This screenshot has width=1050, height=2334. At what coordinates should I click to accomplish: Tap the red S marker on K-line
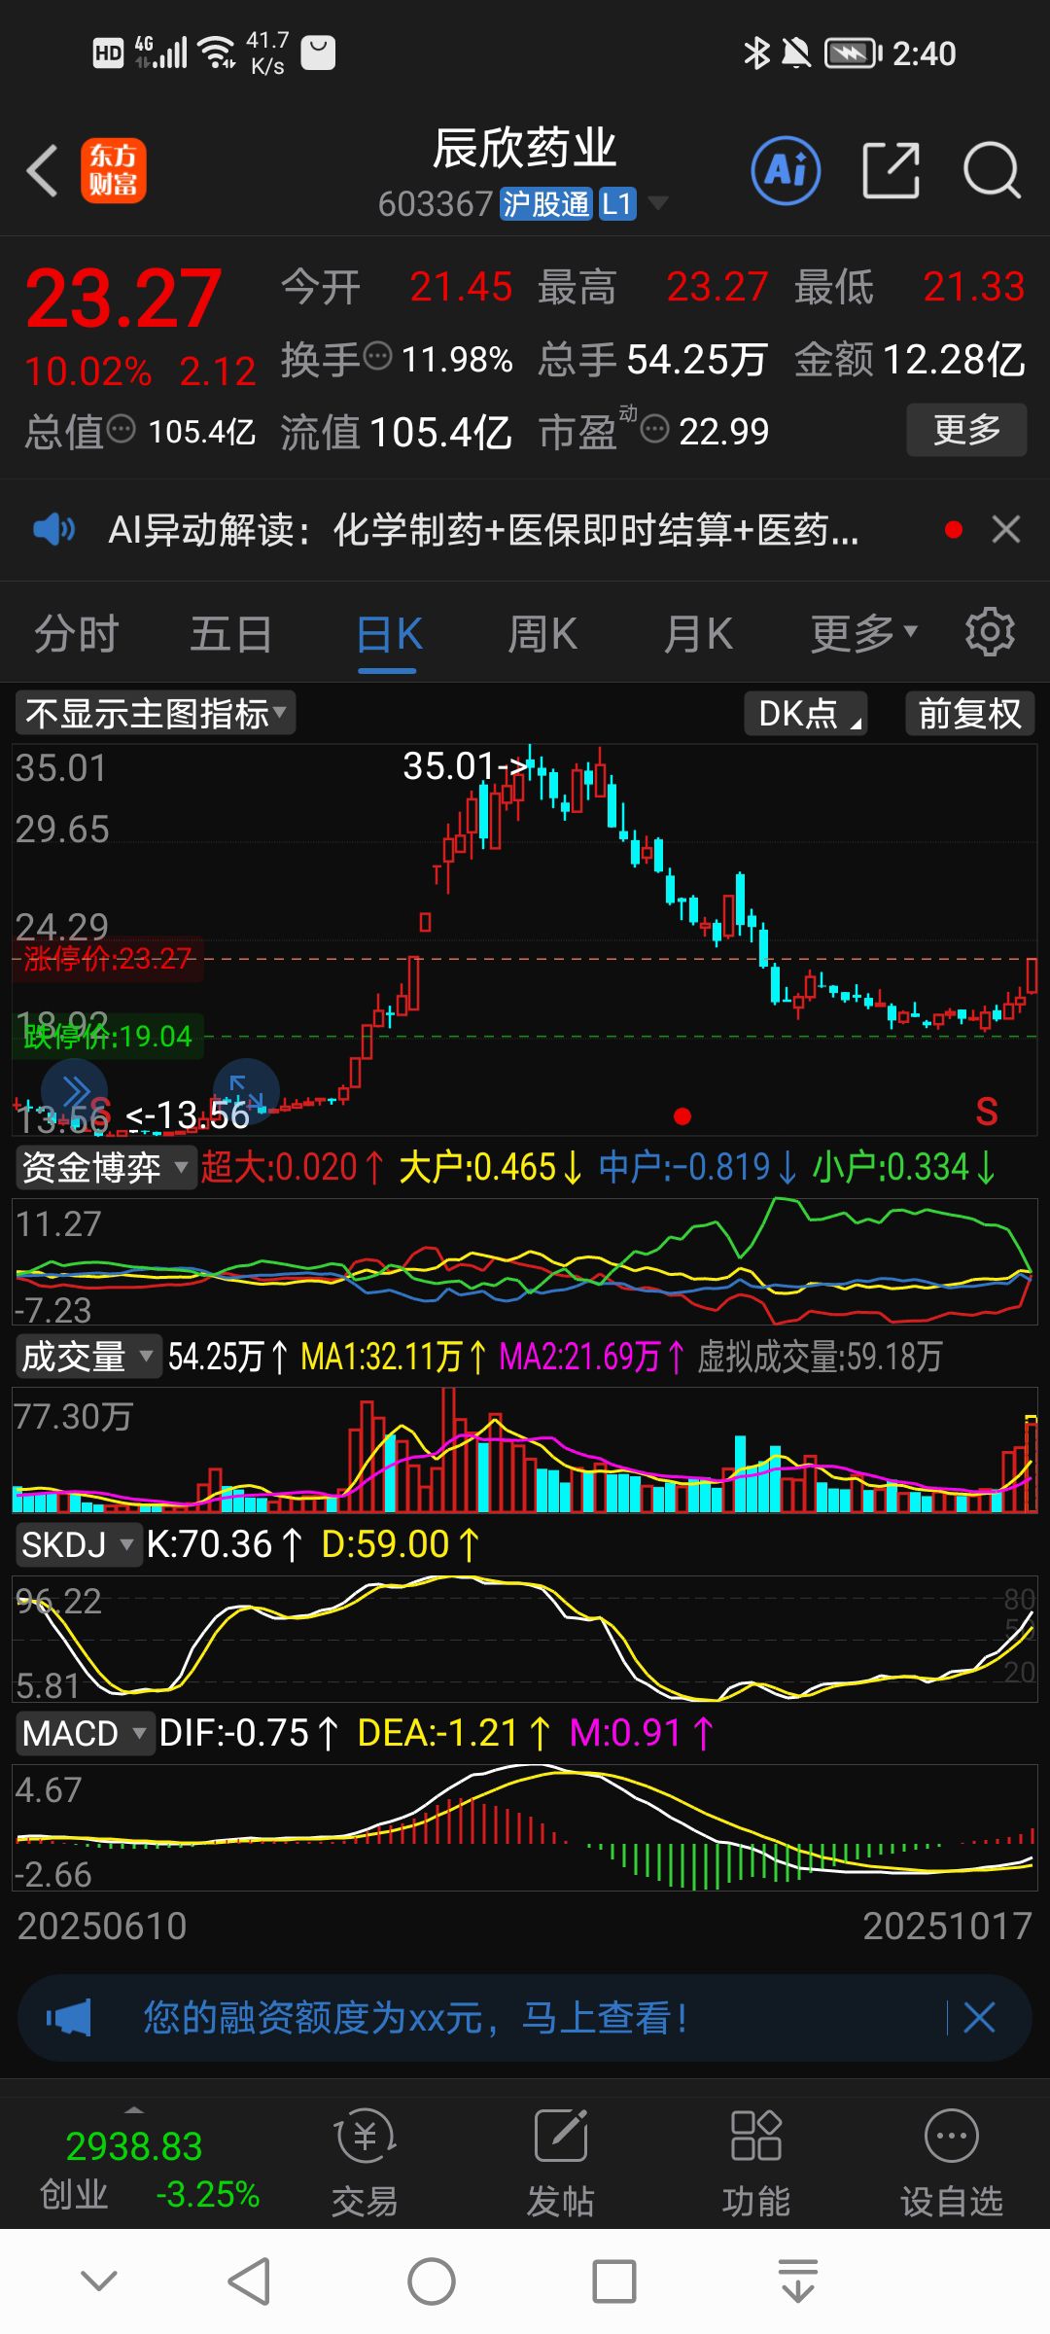point(987,1112)
